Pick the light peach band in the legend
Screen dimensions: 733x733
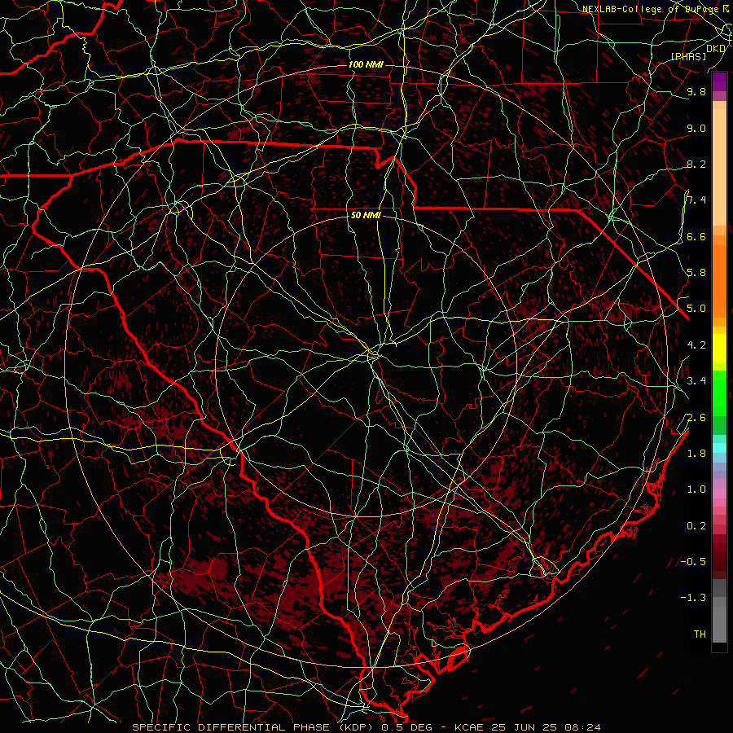click(719, 167)
